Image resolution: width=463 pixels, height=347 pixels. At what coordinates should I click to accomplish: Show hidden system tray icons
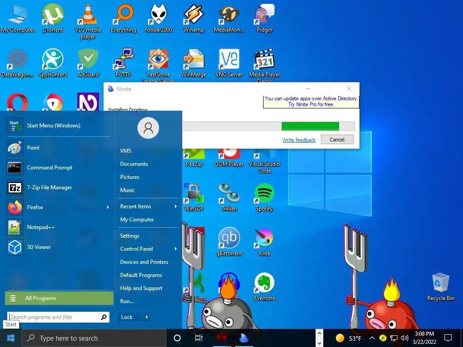point(372,338)
